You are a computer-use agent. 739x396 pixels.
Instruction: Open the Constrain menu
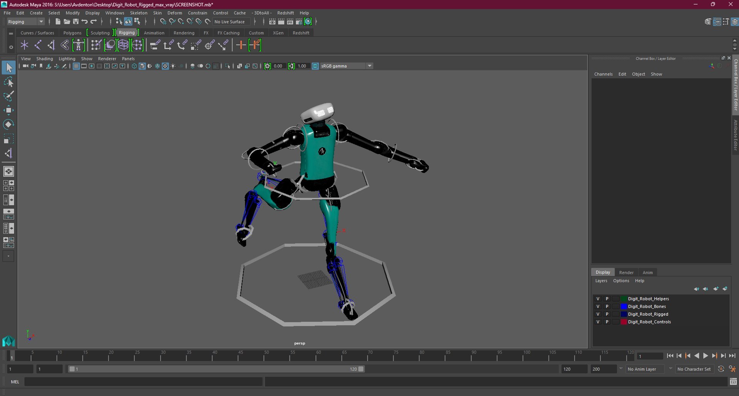(197, 13)
